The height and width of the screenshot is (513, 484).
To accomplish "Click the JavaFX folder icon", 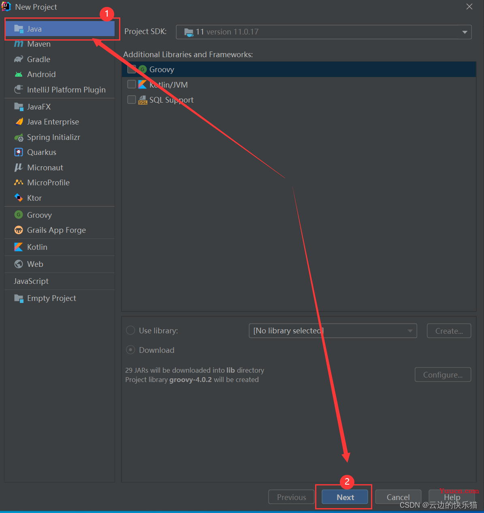I will pos(19,107).
